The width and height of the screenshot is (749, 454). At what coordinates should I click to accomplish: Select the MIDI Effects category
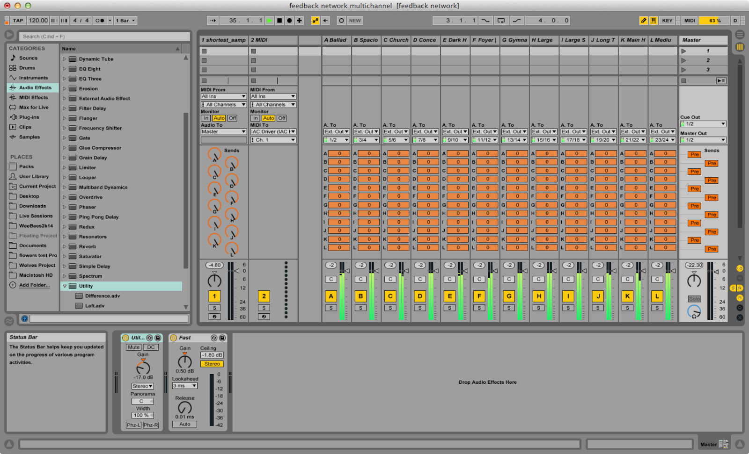pos(33,97)
